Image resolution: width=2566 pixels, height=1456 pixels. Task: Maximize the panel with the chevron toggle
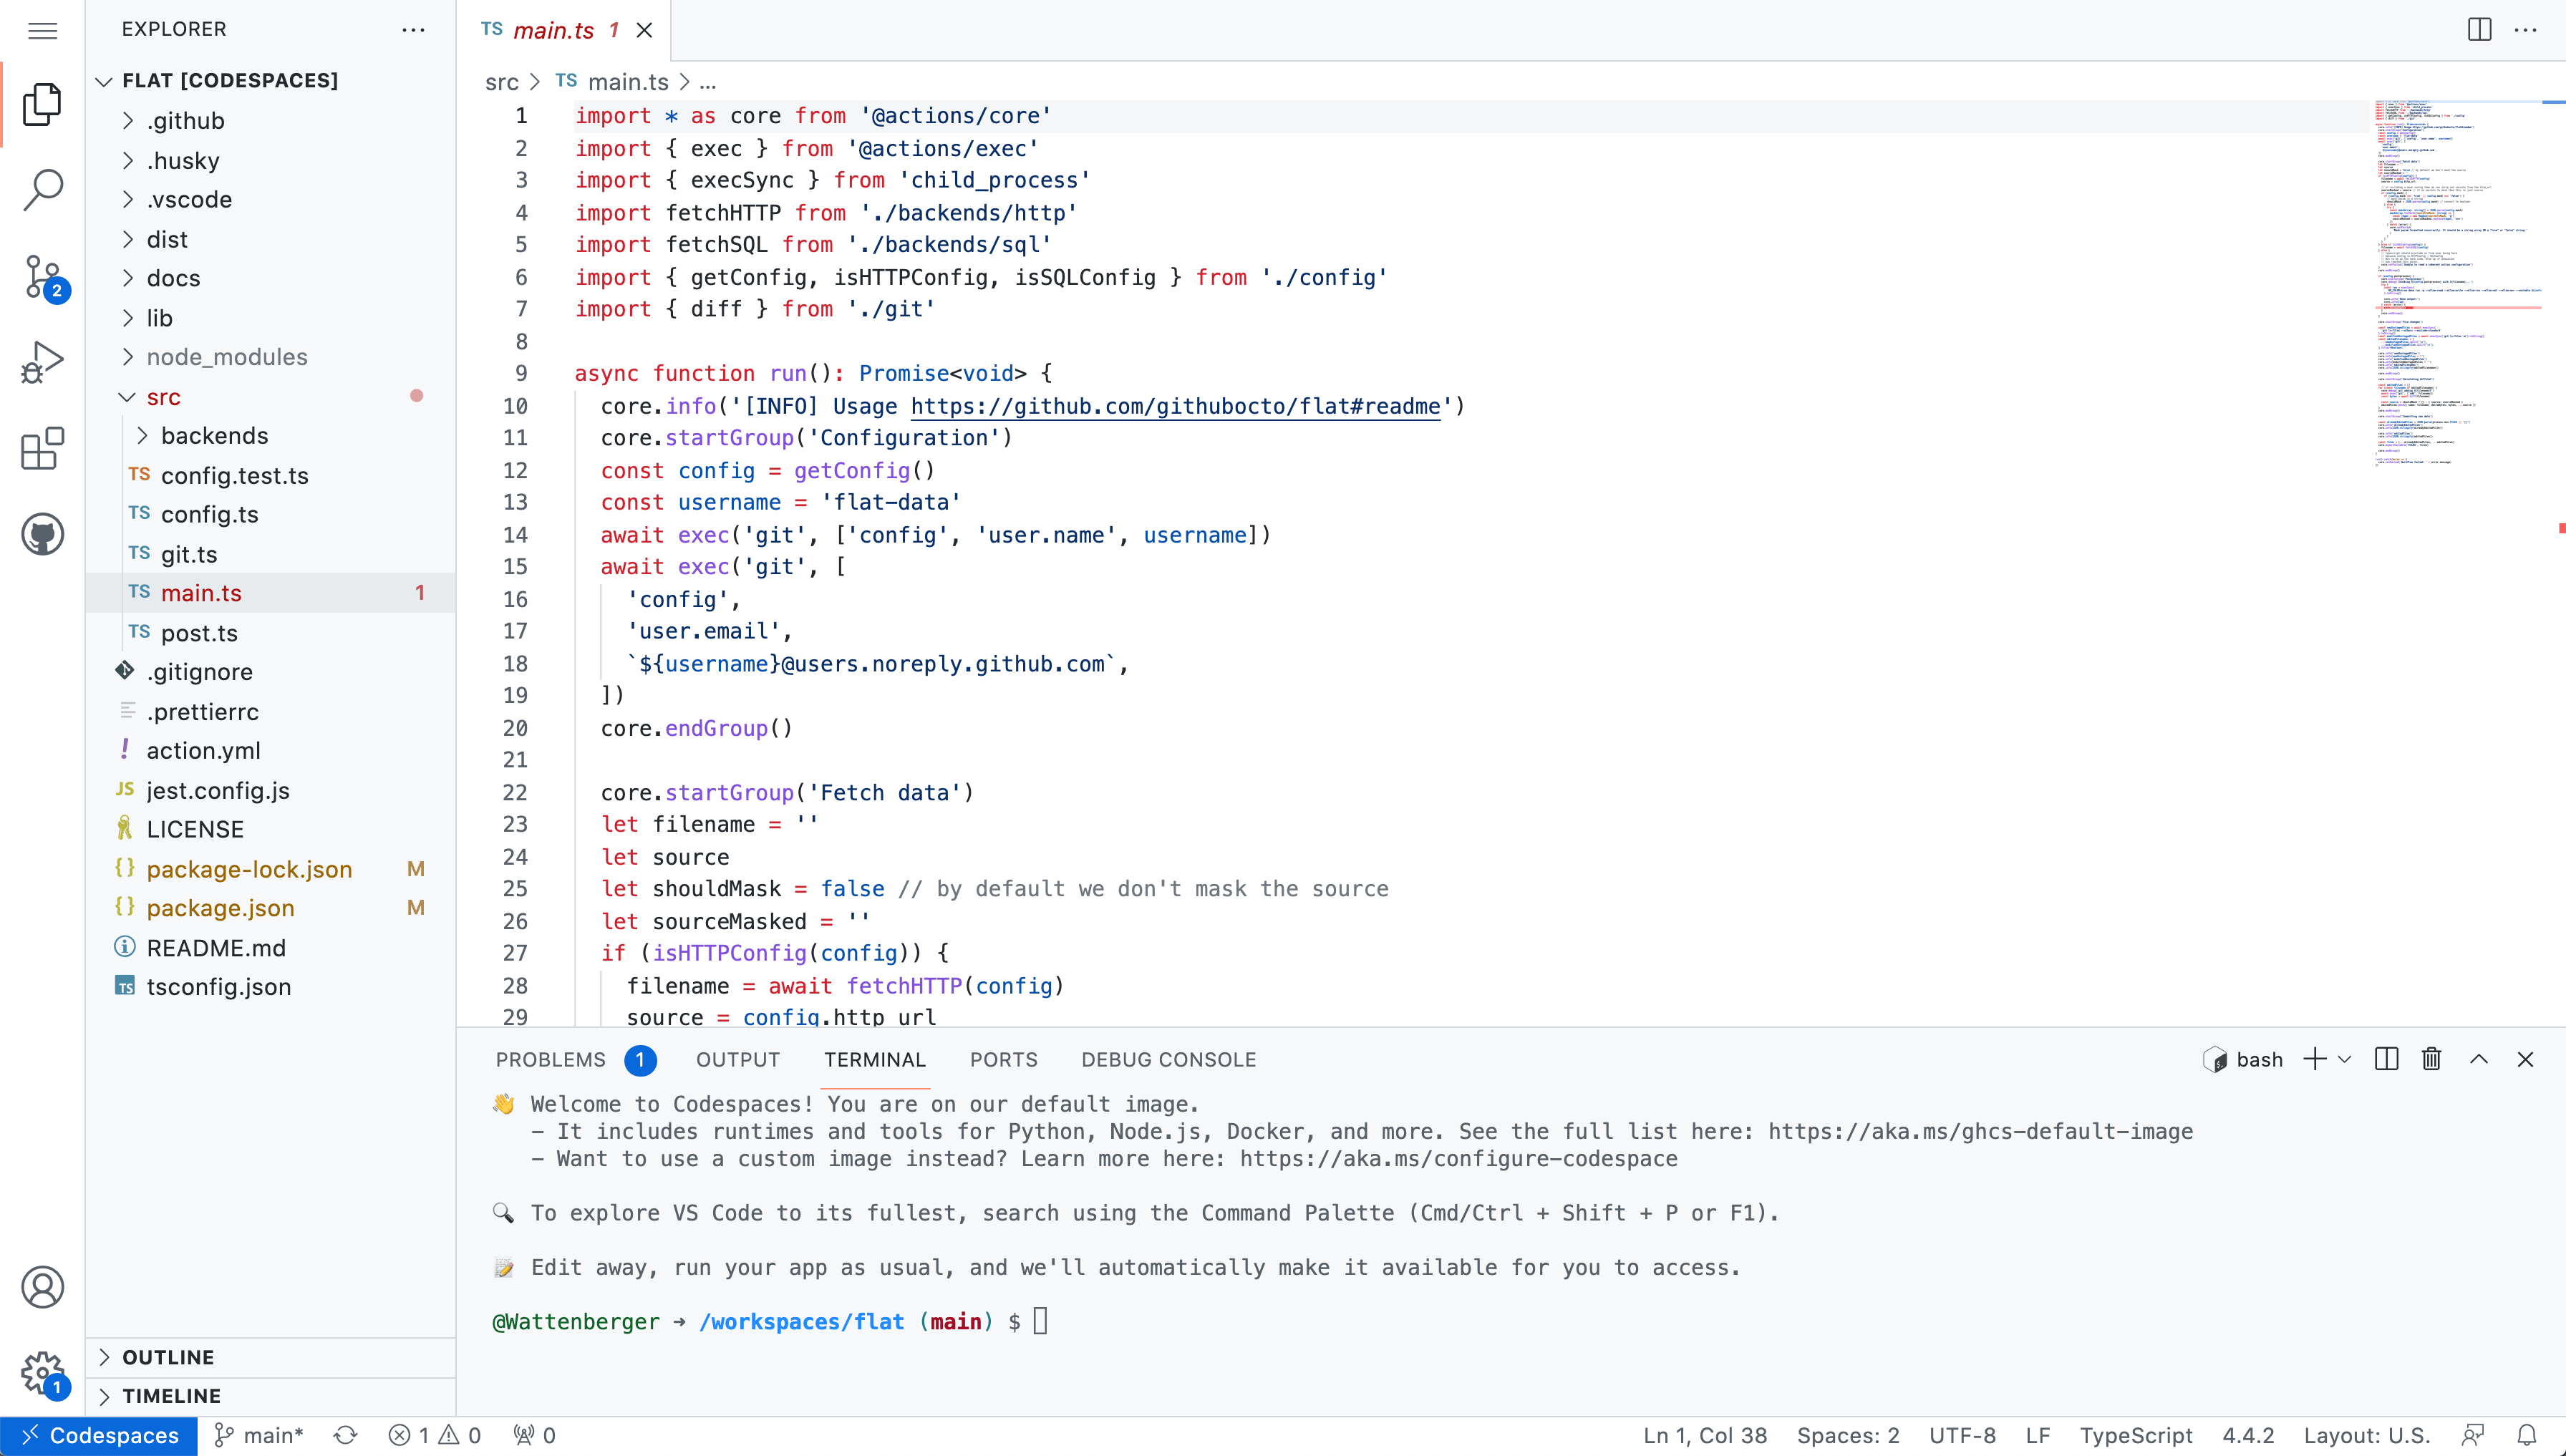2479,1059
